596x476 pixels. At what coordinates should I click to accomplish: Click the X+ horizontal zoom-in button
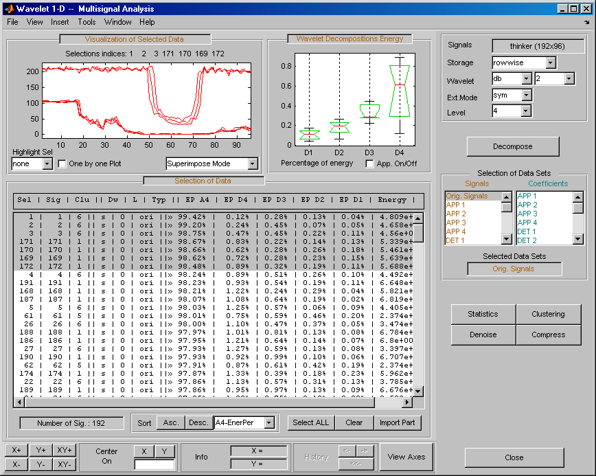pos(16,450)
